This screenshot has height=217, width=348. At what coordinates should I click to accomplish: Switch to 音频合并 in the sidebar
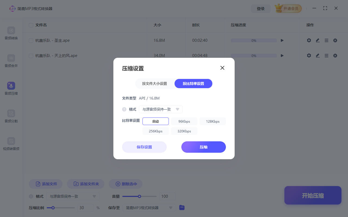coord(11,61)
